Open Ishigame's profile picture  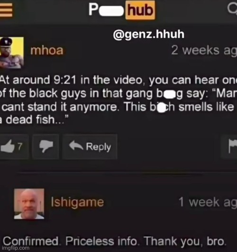pyautogui.click(x=29, y=204)
